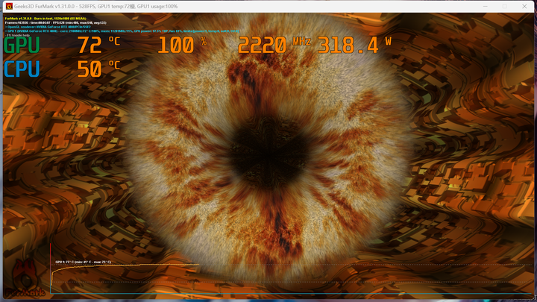537x302 pixels.
Task: Click the green 'GPU' overlay label
Action: click(x=22, y=45)
